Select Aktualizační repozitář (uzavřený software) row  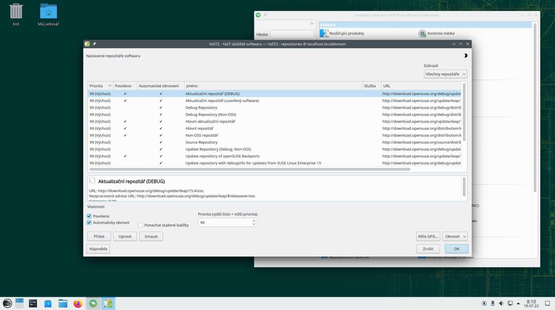click(274, 101)
